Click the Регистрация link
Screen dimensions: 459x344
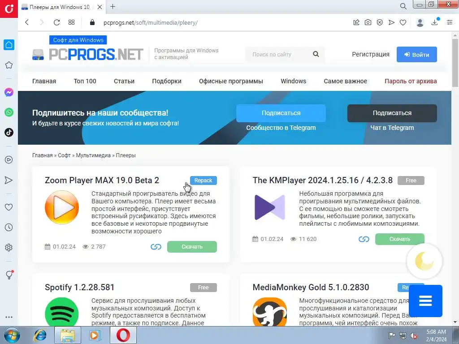click(371, 54)
